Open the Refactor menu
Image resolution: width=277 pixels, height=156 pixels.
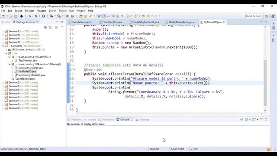pos(29,11)
